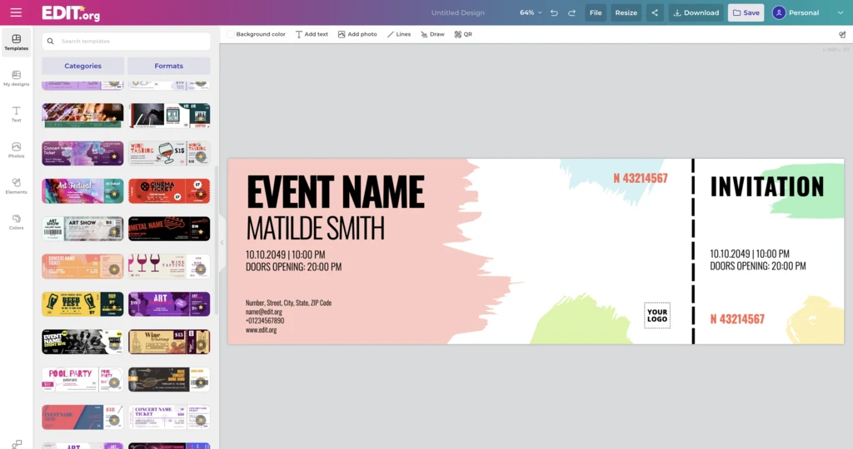Select the Text sidebar tool

pos(16,114)
